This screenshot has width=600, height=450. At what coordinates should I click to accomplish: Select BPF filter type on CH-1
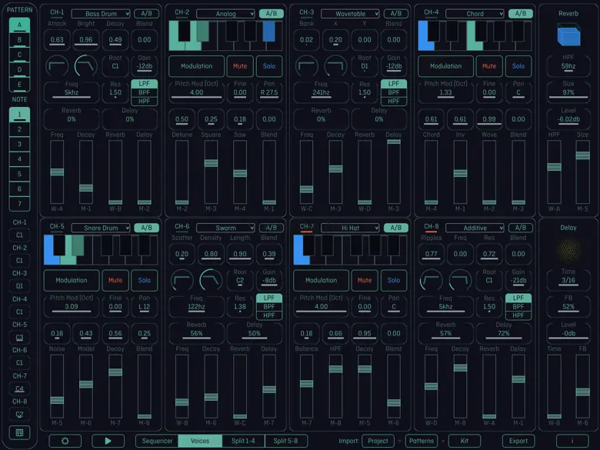(x=145, y=92)
